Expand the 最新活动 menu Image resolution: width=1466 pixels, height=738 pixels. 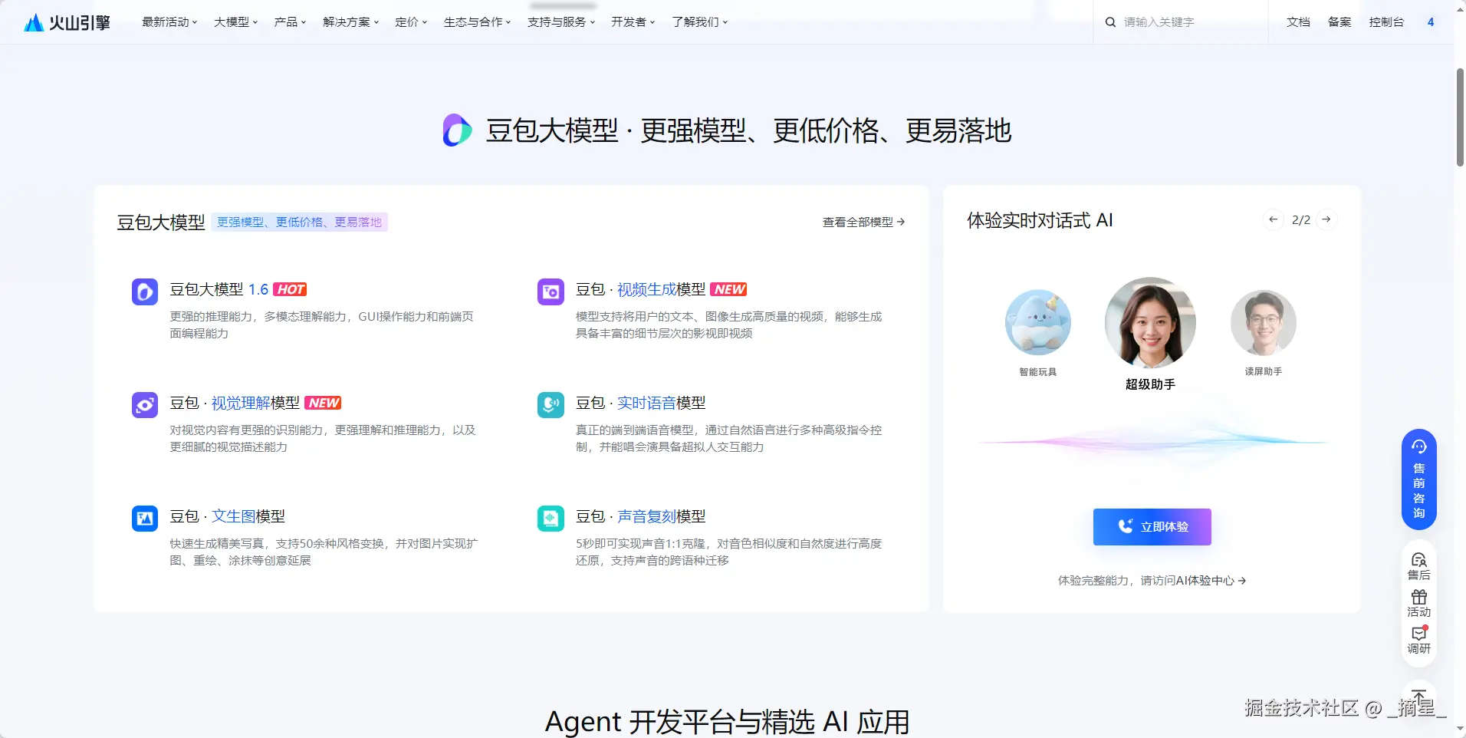169,22
